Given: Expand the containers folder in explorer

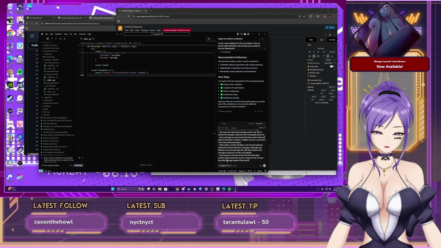Looking at the screenshot, I should 47,106.
